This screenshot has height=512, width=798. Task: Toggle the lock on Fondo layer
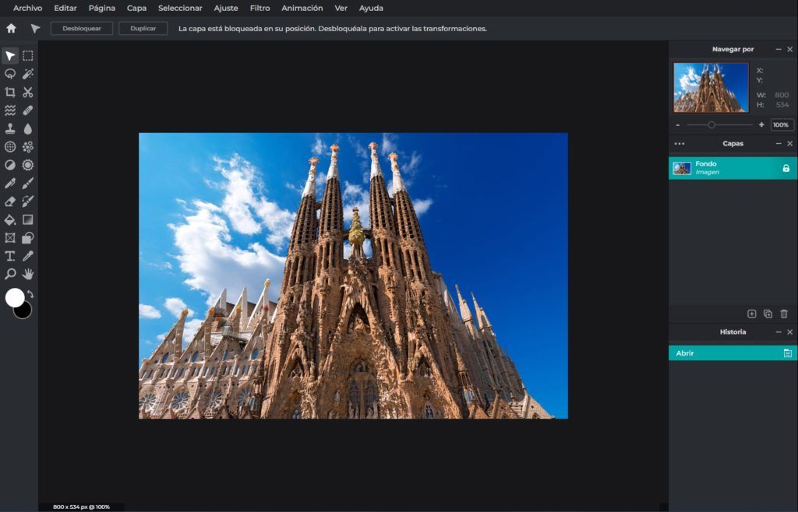[786, 168]
